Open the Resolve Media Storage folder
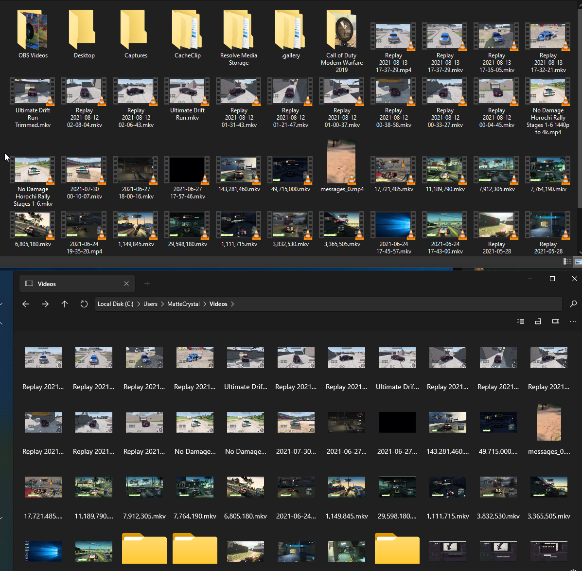Viewport: 582px width, 571px height. point(239,38)
